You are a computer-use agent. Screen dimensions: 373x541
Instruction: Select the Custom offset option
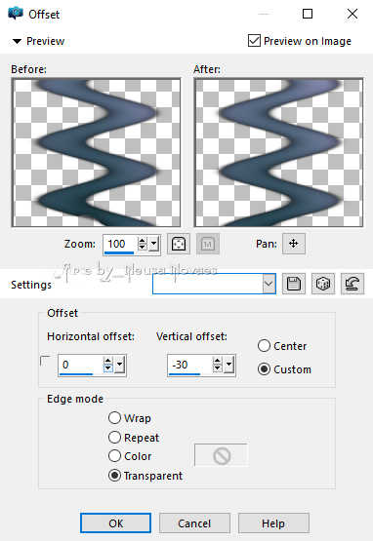(x=264, y=369)
